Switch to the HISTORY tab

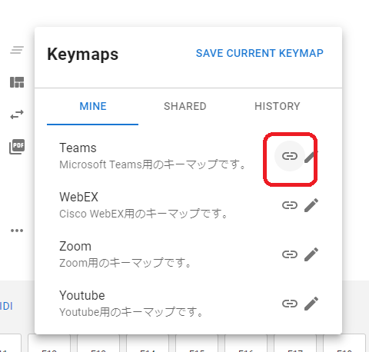(x=278, y=106)
